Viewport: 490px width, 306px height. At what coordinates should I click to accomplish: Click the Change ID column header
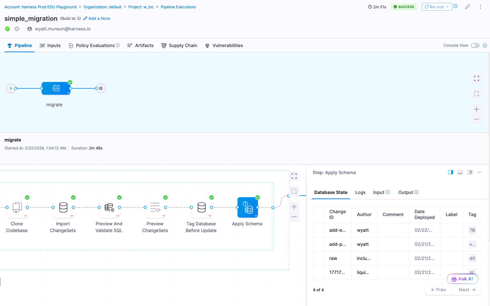click(x=338, y=214)
